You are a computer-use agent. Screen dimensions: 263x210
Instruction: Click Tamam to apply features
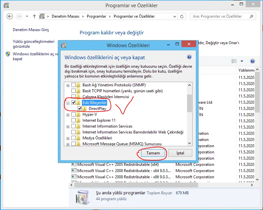click(153, 153)
